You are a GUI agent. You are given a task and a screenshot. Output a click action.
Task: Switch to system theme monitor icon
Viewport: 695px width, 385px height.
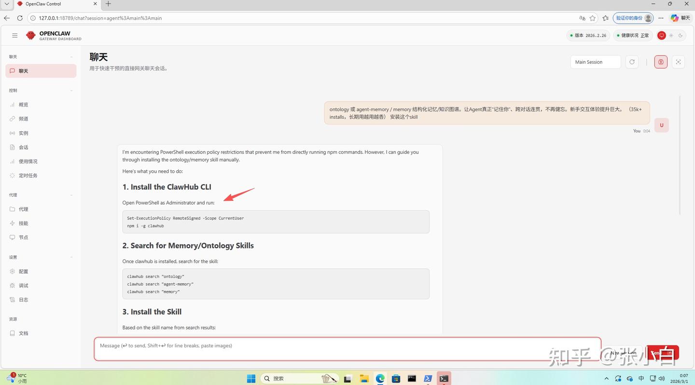[x=662, y=35]
